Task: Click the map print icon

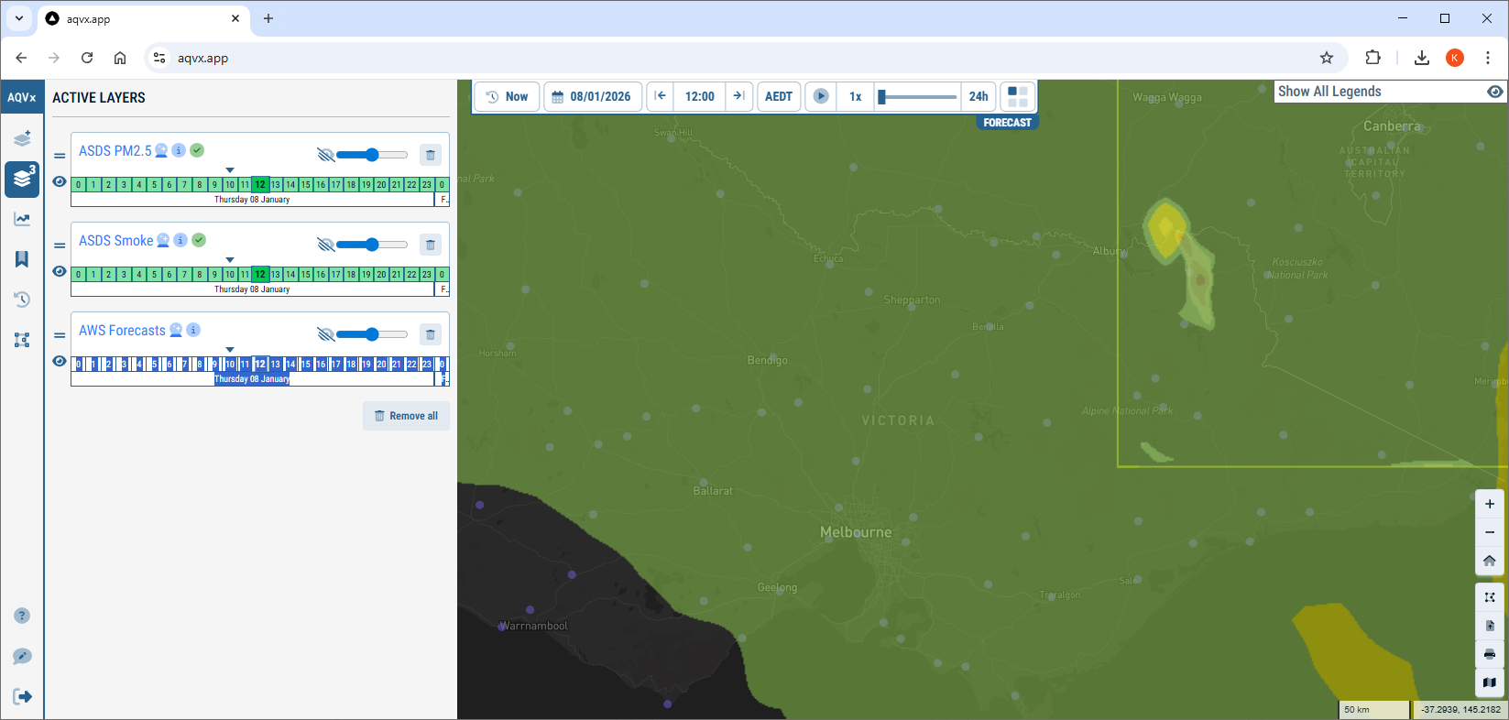Action: [1490, 654]
